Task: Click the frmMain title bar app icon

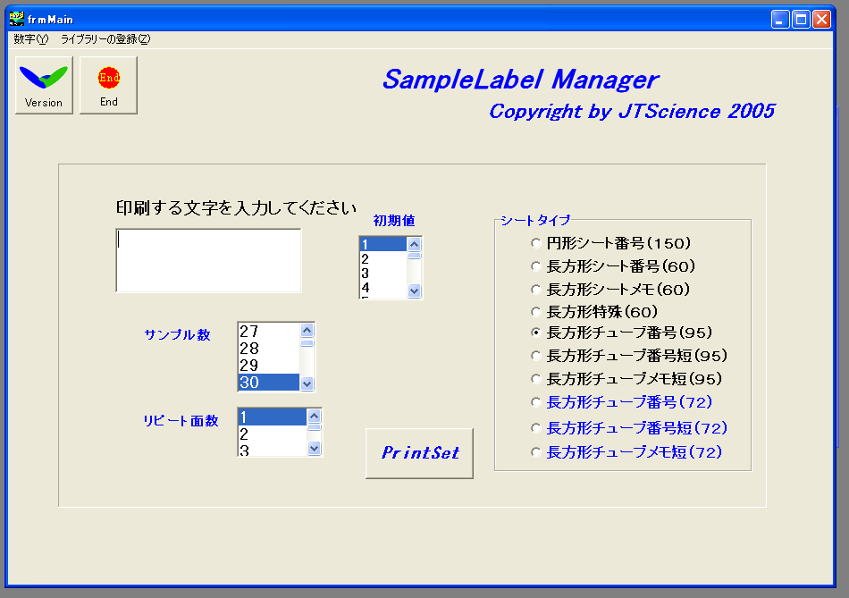Action: click(17, 19)
